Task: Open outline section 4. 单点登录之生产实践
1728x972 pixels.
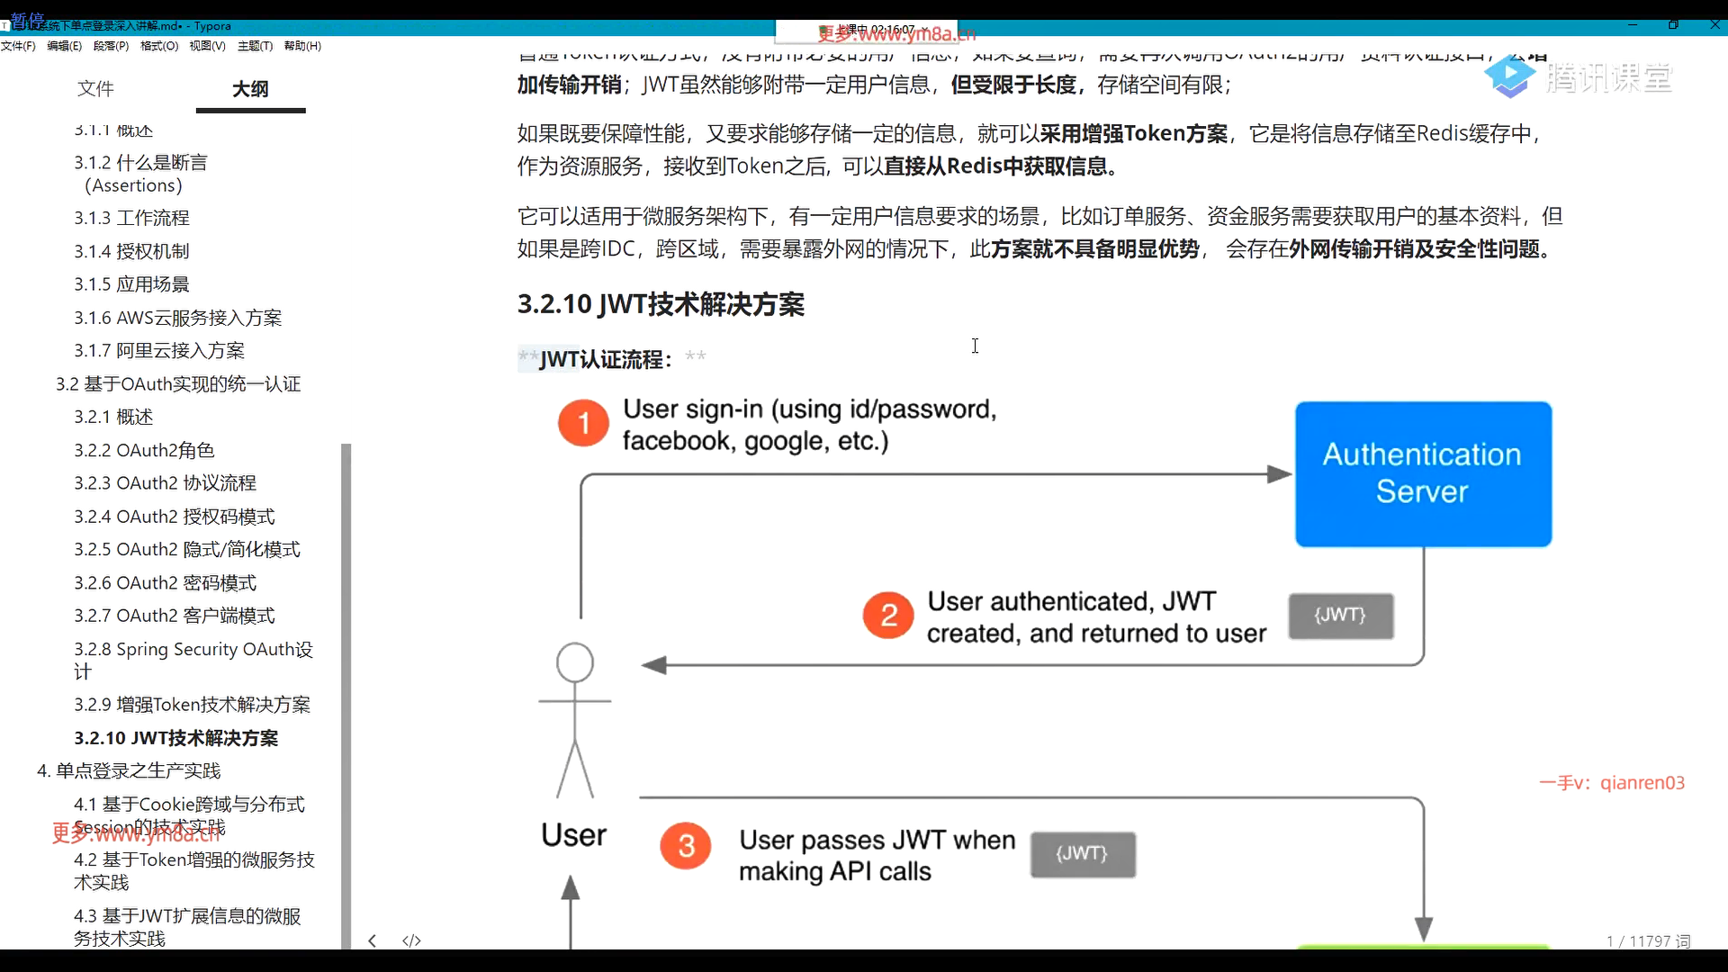Action: pos(129,770)
